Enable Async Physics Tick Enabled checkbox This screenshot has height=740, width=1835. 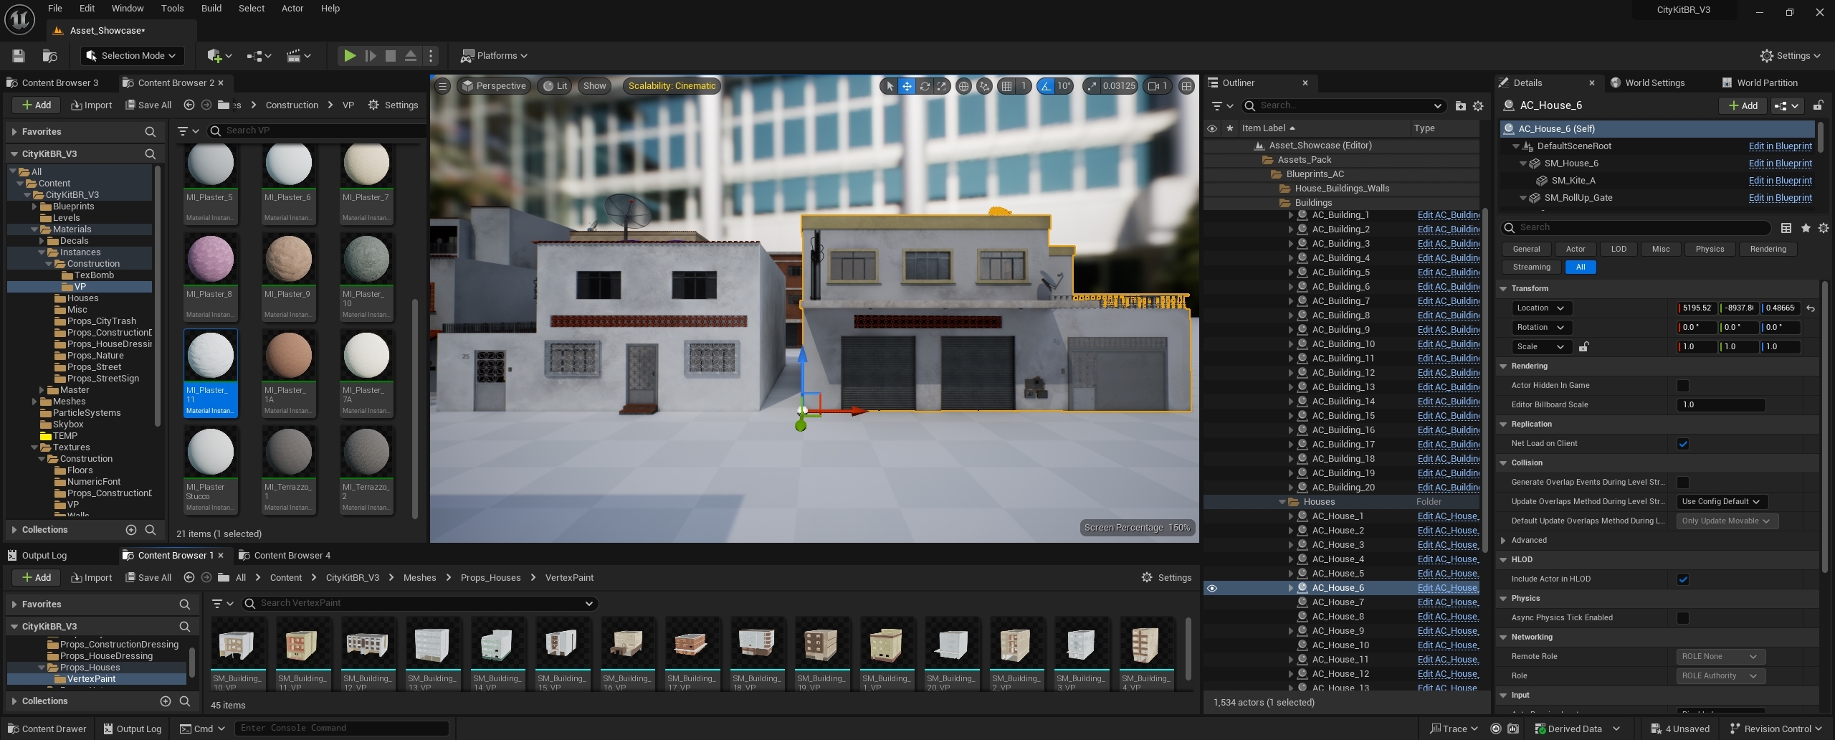pyautogui.click(x=1682, y=618)
